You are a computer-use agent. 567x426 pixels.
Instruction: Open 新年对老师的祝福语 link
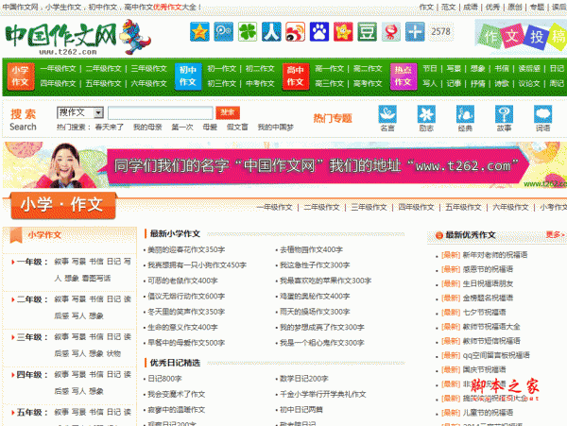coord(495,255)
